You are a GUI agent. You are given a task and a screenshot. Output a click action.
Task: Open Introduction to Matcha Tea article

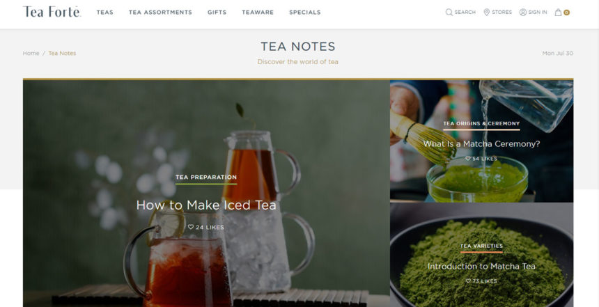[x=481, y=266]
